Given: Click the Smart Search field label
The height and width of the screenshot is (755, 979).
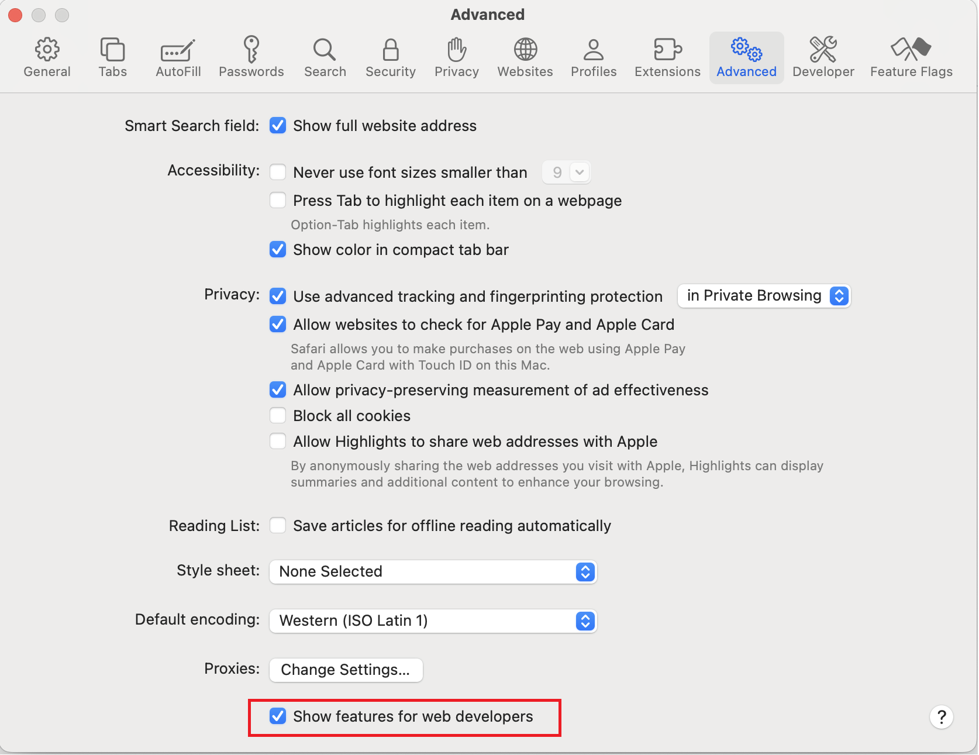Looking at the screenshot, I should (192, 126).
